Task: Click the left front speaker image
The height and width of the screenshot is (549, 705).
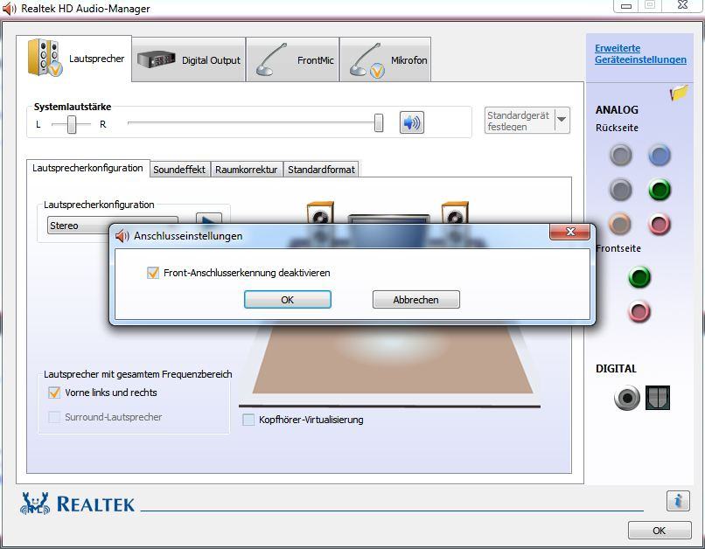Action: pos(320,212)
